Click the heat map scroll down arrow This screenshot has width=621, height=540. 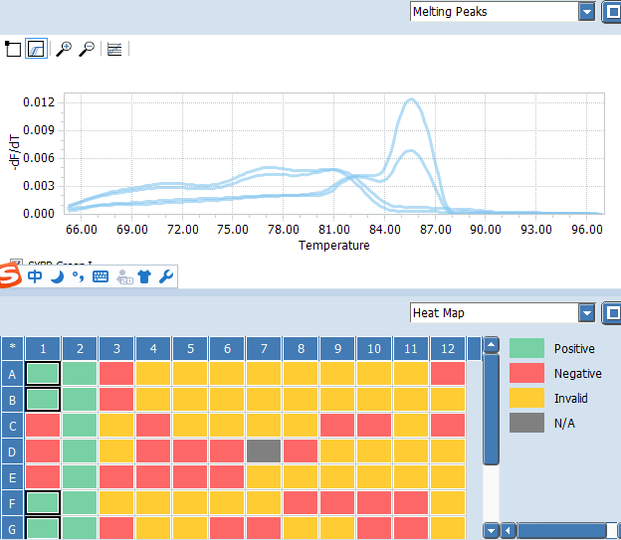pyautogui.click(x=491, y=530)
